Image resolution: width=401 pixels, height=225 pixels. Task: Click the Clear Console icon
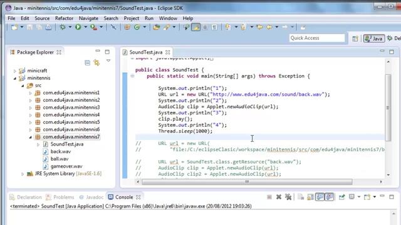pos(301,197)
